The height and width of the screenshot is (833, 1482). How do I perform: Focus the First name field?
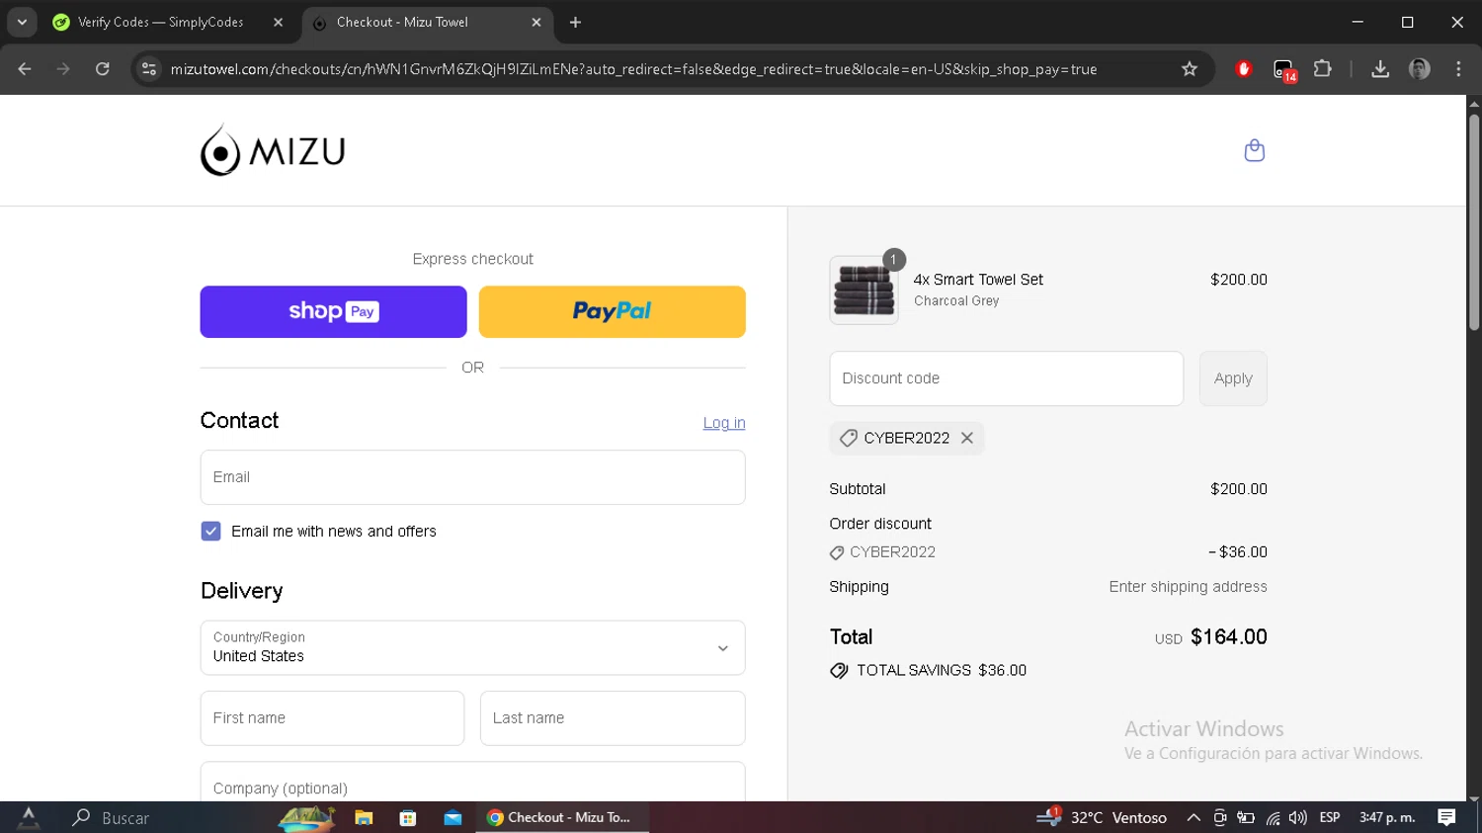[x=332, y=718]
